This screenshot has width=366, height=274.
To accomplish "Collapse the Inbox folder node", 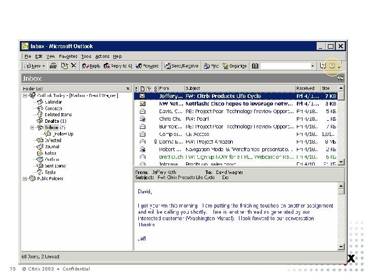I will coord(32,127).
